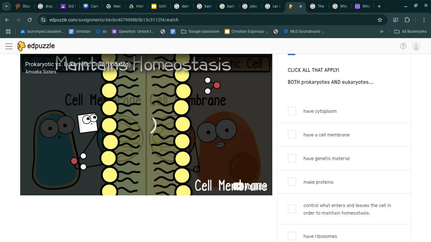Select the 'make proteins' checkbox
The image size is (431, 242).
pos(292,182)
